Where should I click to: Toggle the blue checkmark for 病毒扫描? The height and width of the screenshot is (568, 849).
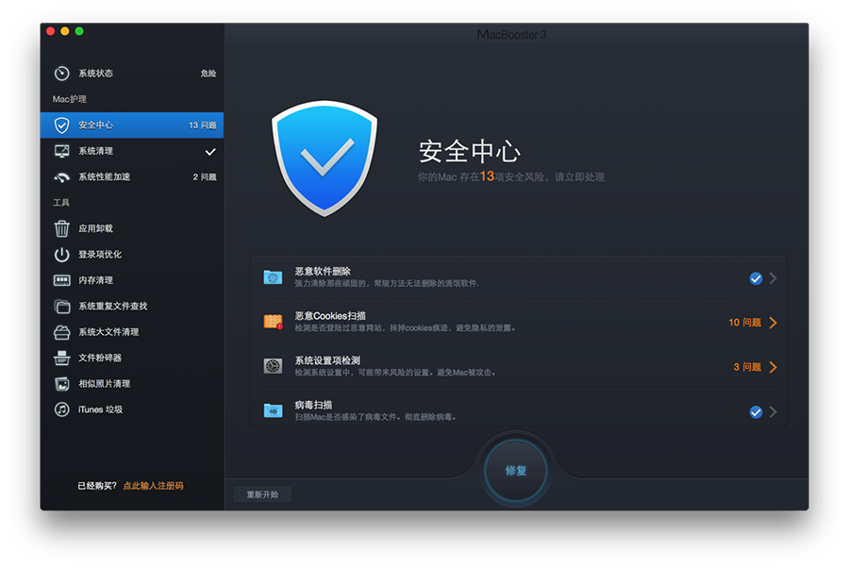coord(756,412)
